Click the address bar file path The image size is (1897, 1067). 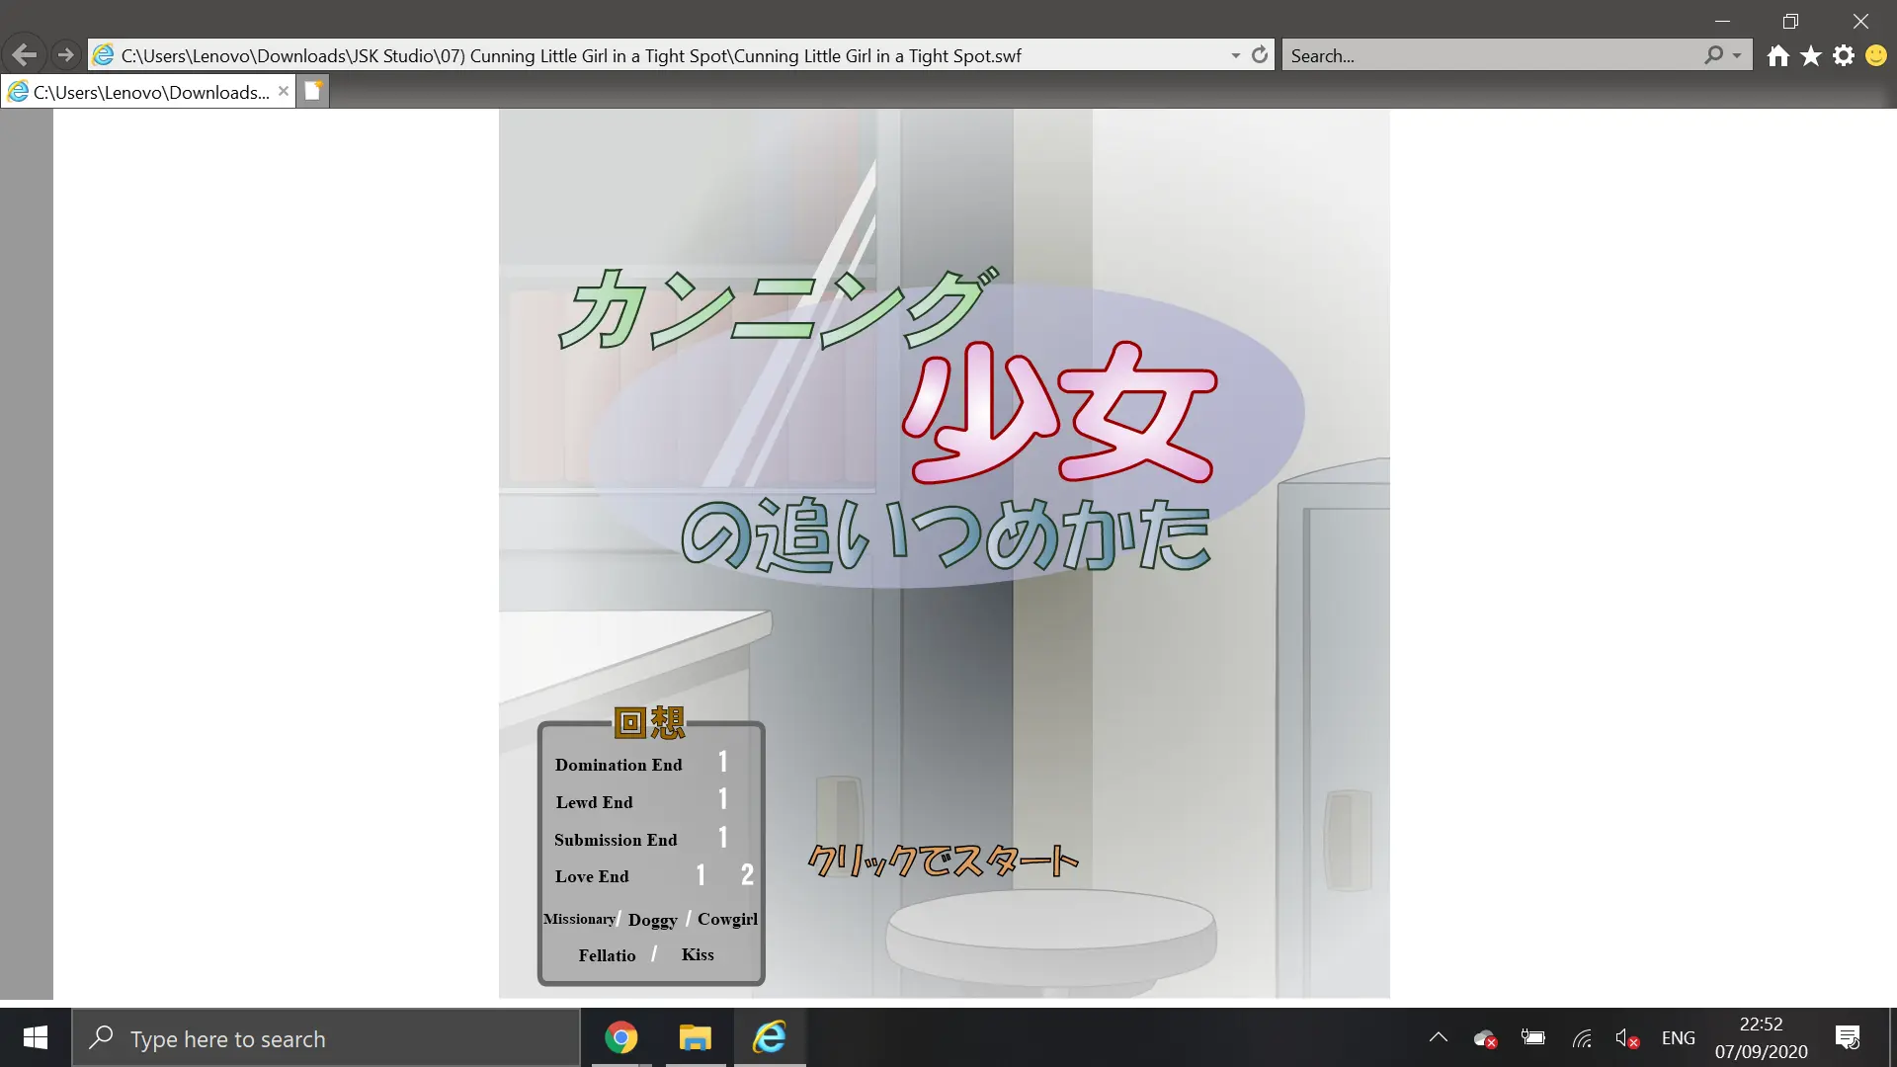coord(571,55)
